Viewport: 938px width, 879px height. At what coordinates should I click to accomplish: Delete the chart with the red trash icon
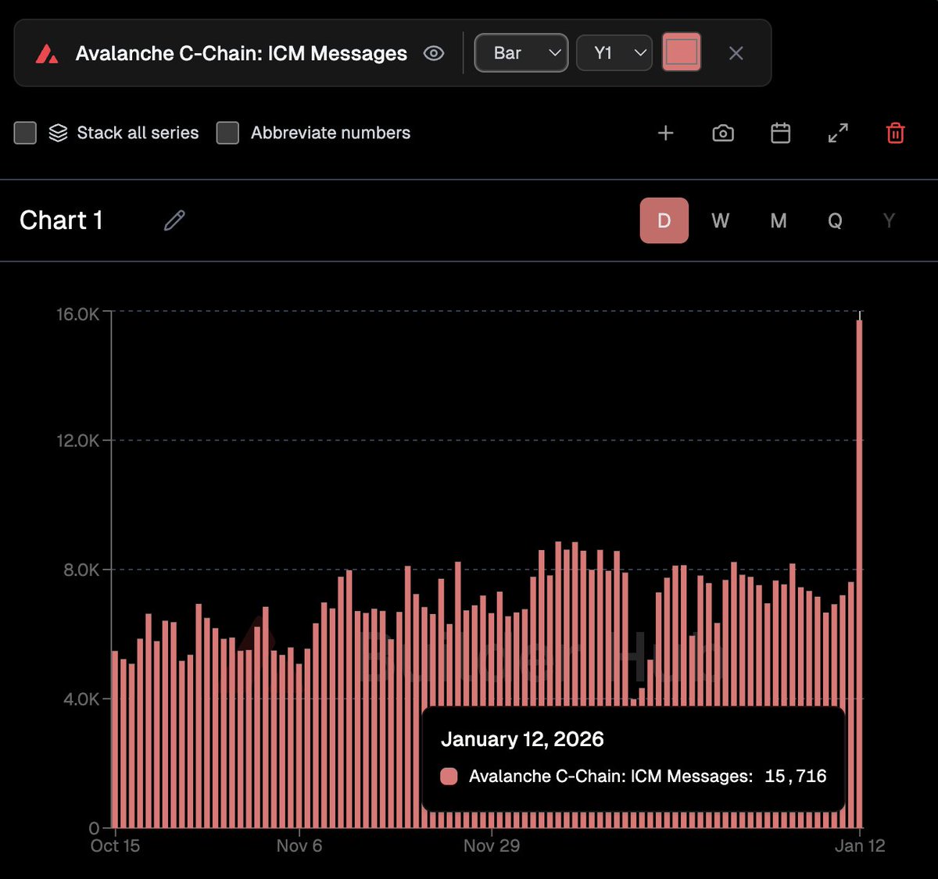(x=896, y=133)
